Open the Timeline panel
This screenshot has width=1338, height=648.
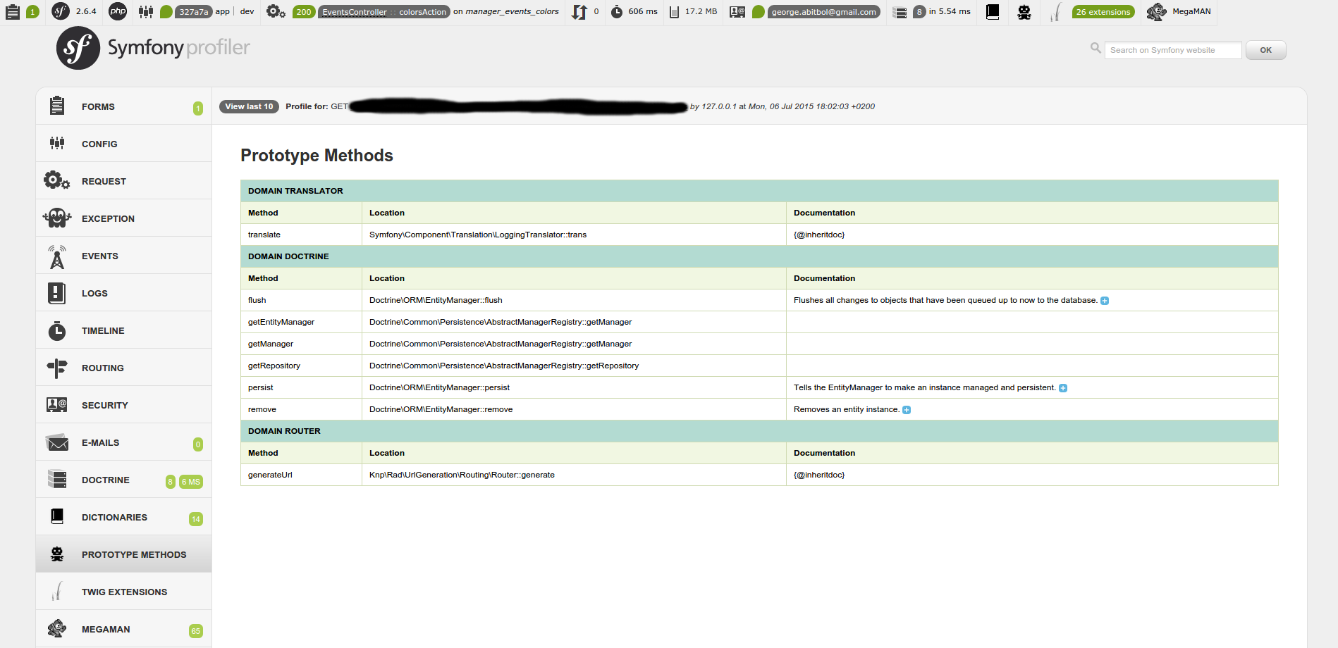tap(124, 330)
